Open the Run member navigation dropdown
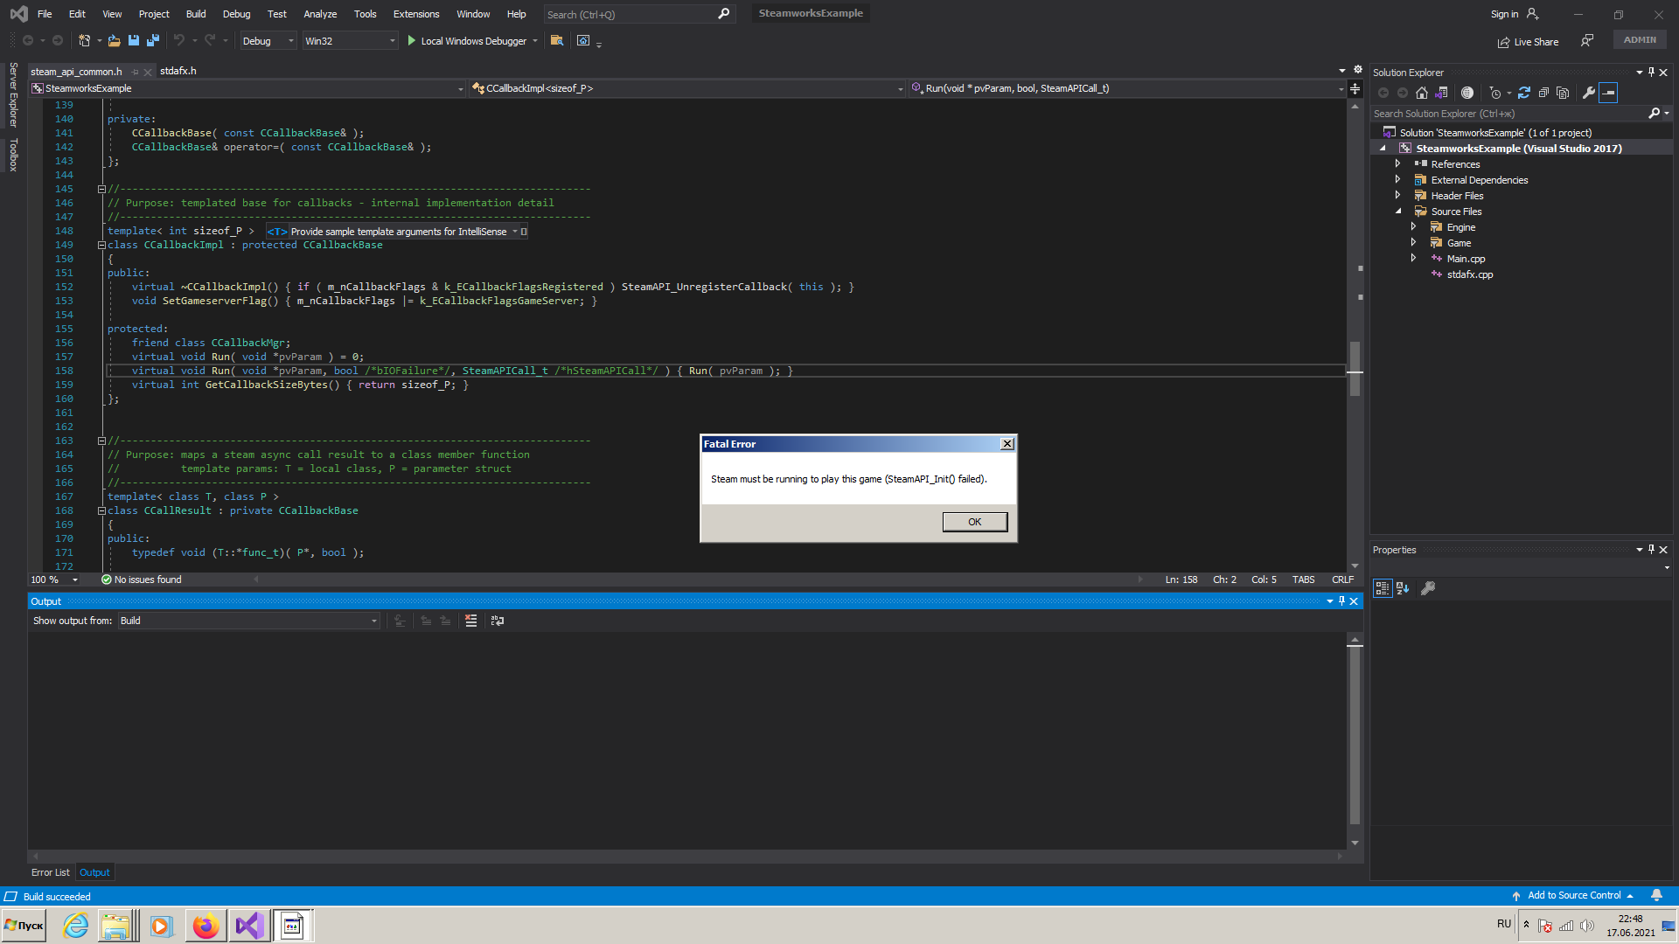The image size is (1679, 944). click(1127, 88)
